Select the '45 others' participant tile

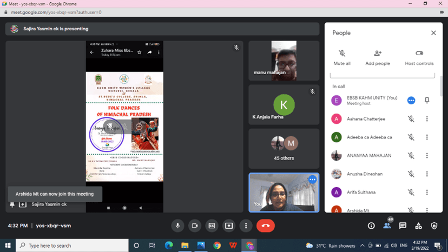[x=284, y=148]
